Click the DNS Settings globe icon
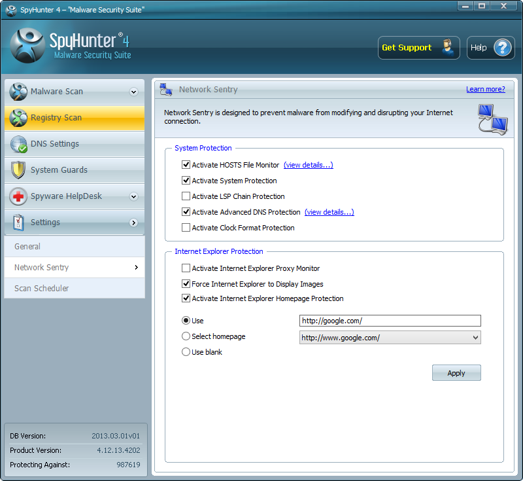The height and width of the screenshot is (481, 523). (x=18, y=144)
